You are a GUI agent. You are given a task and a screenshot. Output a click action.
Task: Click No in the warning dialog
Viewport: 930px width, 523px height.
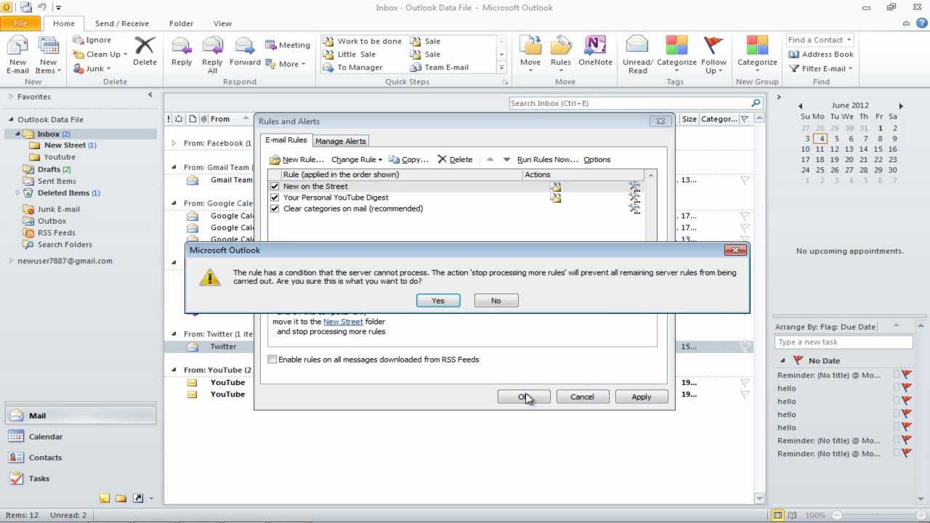pyautogui.click(x=496, y=301)
